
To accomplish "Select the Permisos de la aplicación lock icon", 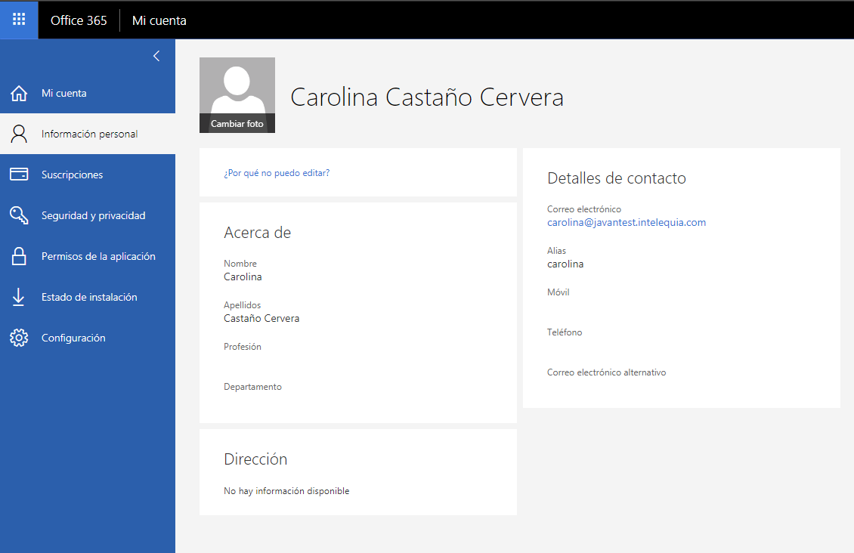I will [18, 255].
